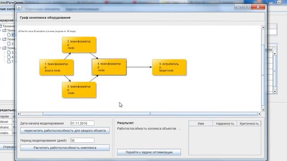Click graph horizontal scrollbar right arrow

tap(259, 114)
